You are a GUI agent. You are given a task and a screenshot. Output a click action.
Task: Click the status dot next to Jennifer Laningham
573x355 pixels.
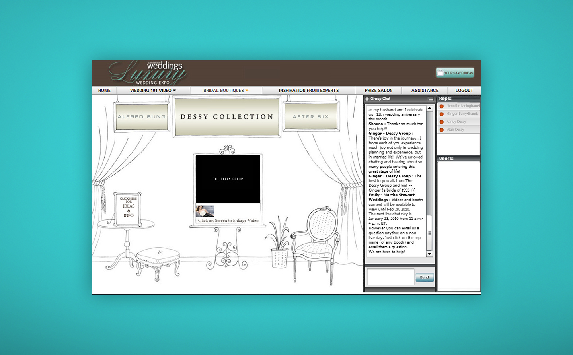tap(441, 106)
